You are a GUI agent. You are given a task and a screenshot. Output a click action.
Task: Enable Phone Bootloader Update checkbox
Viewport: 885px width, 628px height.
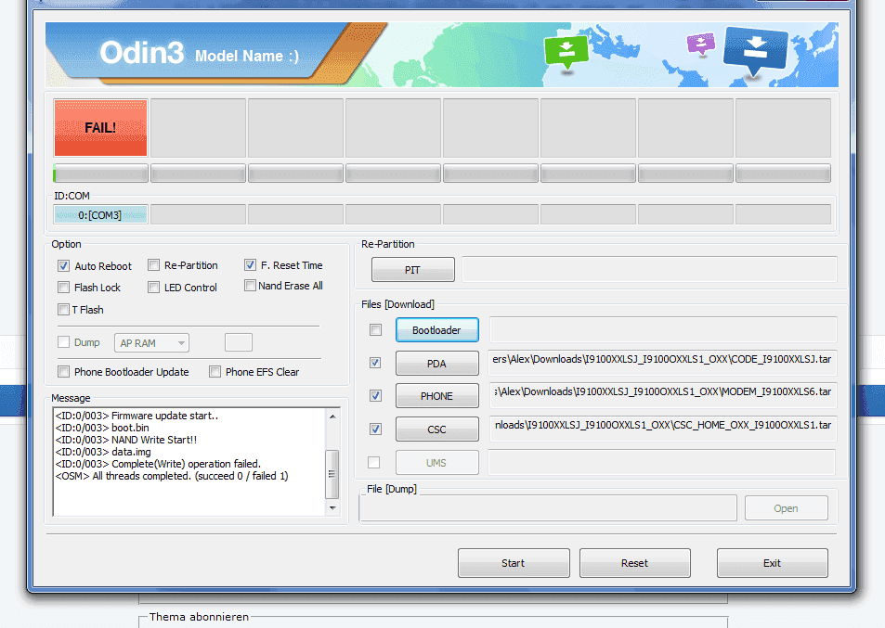tap(63, 371)
